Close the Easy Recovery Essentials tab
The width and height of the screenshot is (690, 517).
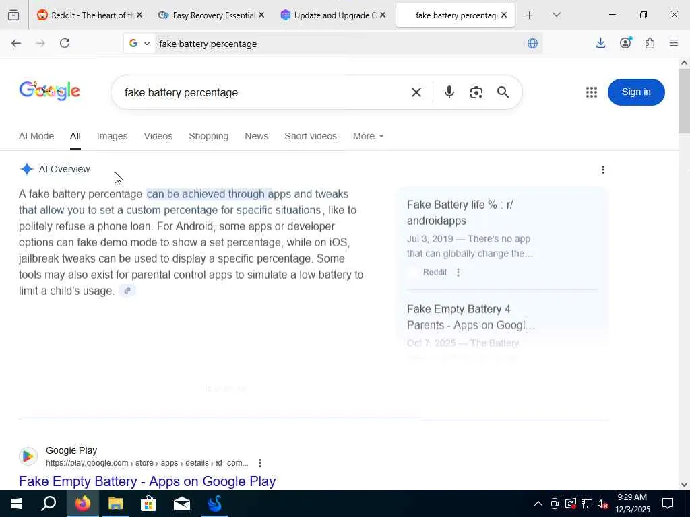pyautogui.click(x=261, y=15)
